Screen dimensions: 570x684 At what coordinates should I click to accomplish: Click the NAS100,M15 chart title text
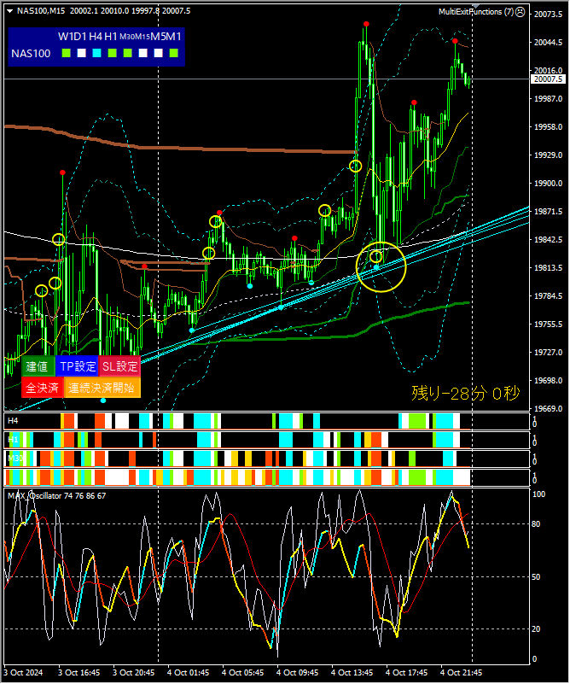click(x=41, y=11)
